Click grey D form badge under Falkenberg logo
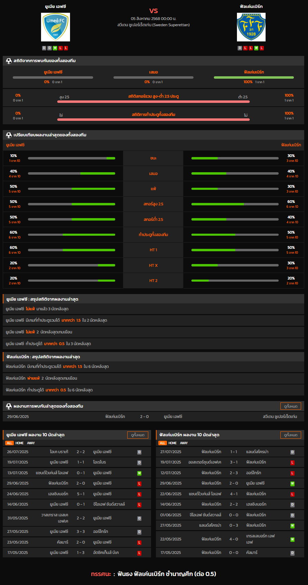 coord(240,48)
